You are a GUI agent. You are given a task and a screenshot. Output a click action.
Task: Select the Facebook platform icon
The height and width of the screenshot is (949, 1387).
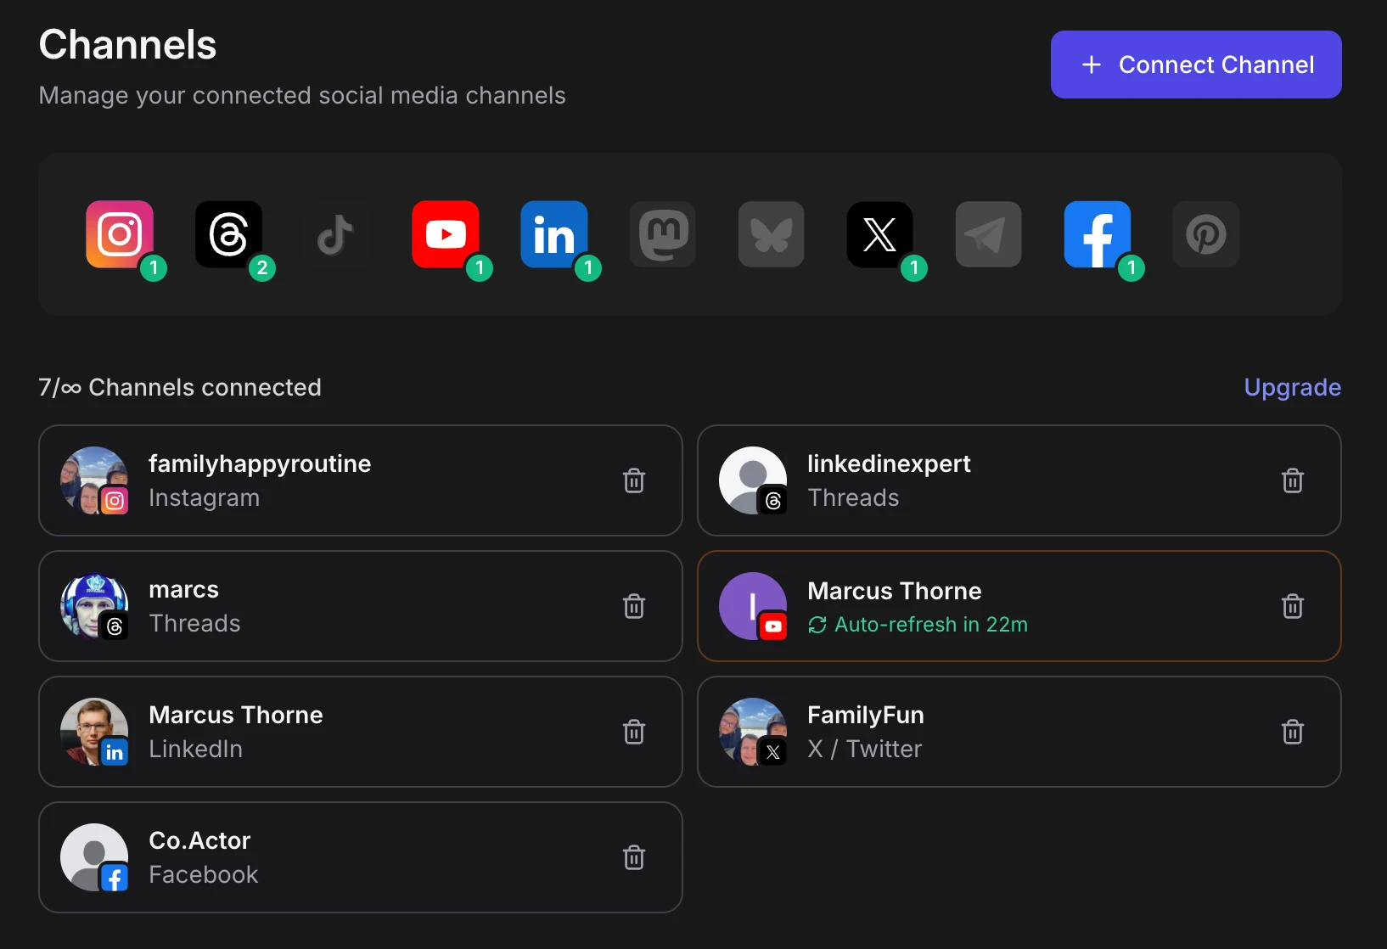[x=1098, y=234]
